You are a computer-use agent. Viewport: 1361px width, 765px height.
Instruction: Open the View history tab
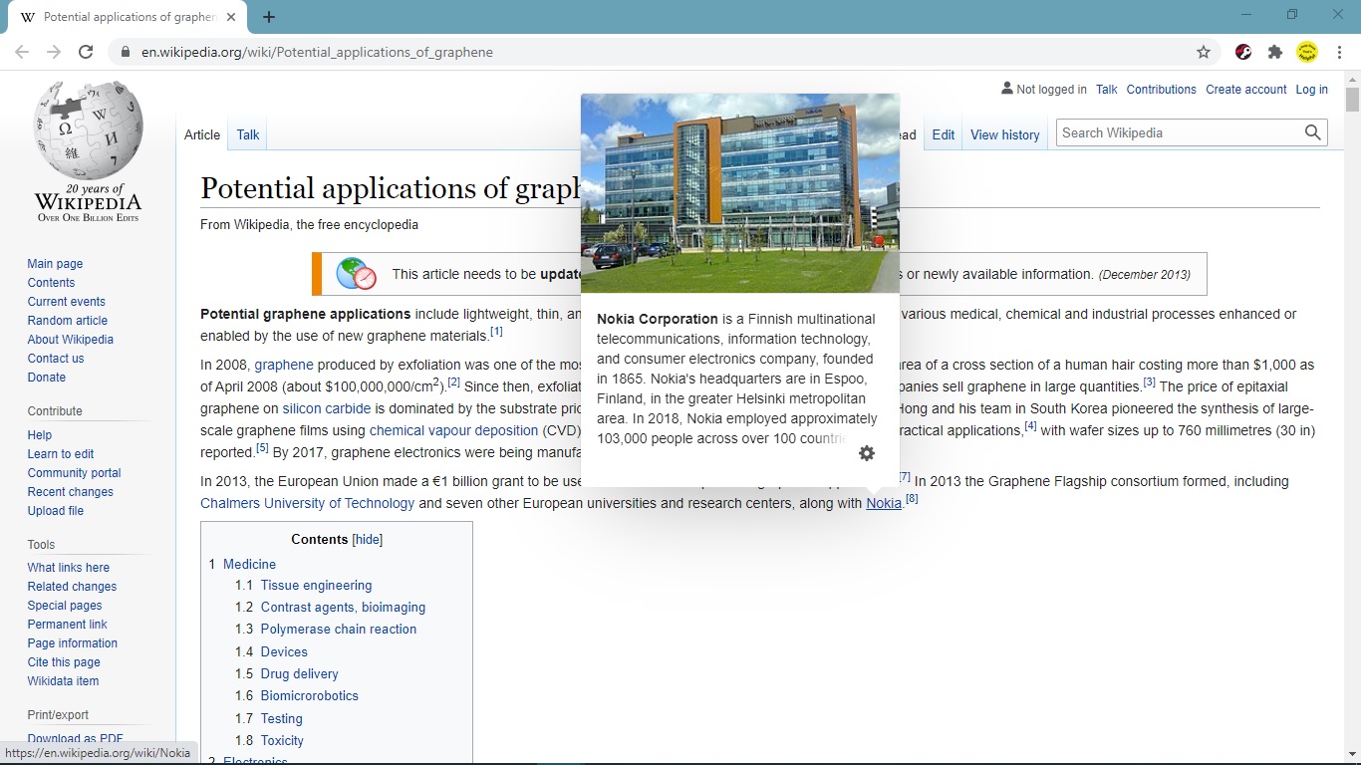coord(1004,134)
